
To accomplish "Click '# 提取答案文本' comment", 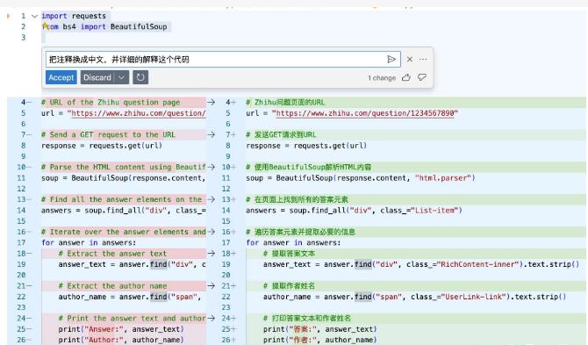I will click(289, 254).
